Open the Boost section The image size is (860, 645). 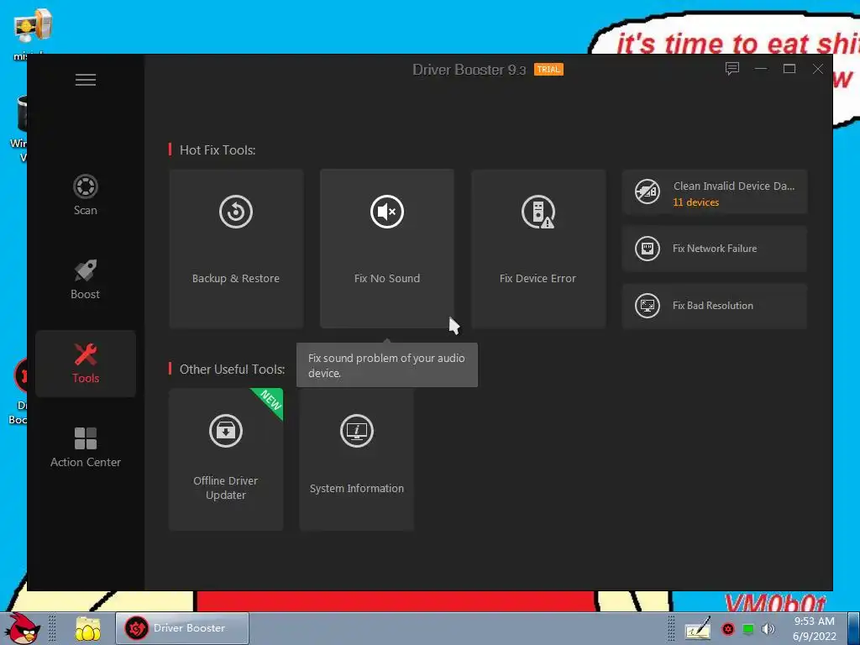[x=86, y=279]
